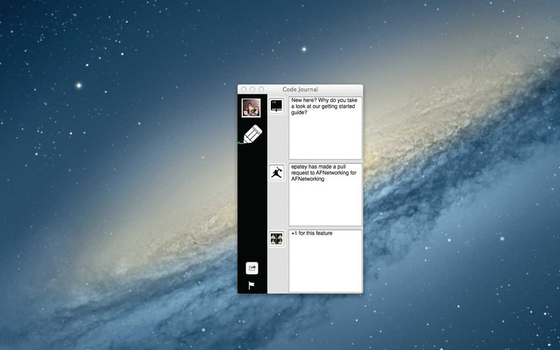The height and width of the screenshot is (350, 560).
Task: Minimize the Code Journal window
Action: [x=252, y=90]
